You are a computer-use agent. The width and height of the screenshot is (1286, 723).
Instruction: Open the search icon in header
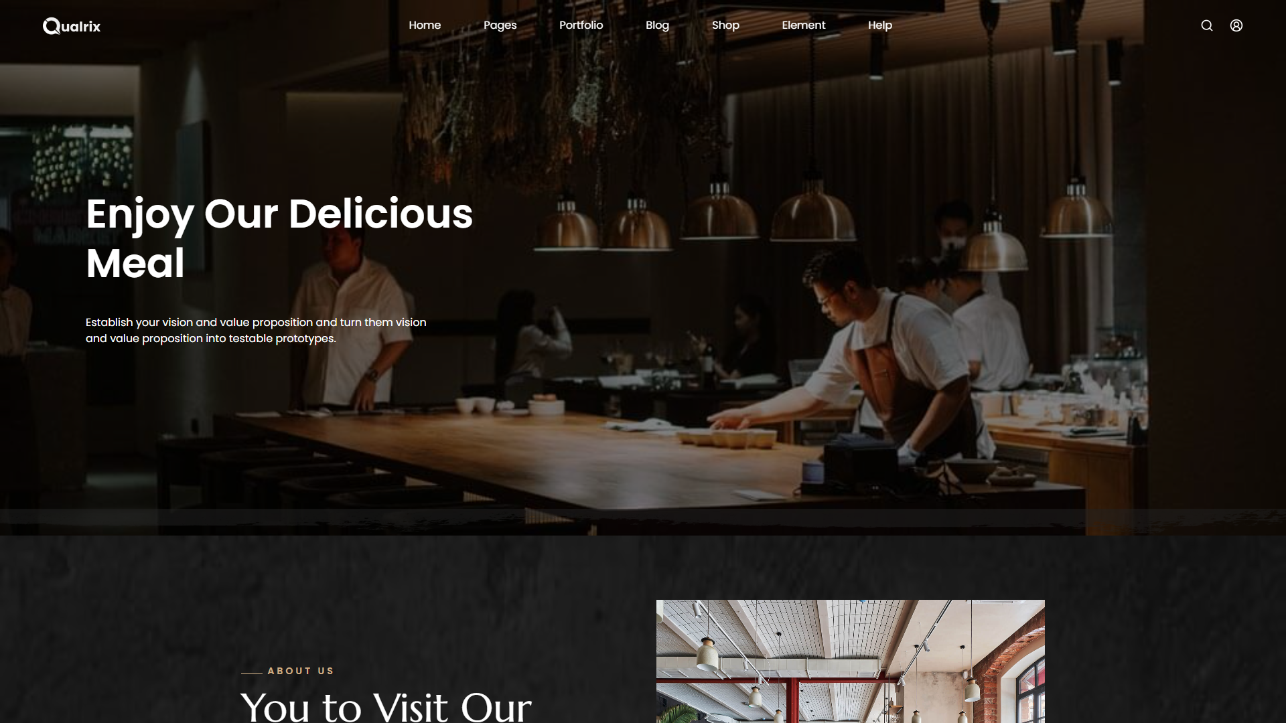[1206, 25]
